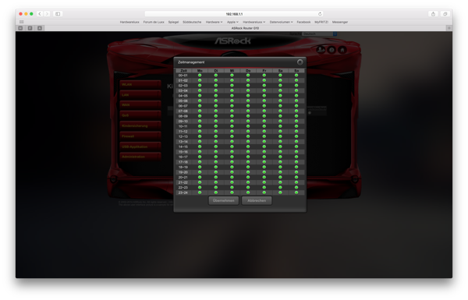Open Kindersicherung menu in router sidebar
This screenshot has height=300, width=468.
(140, 126)
